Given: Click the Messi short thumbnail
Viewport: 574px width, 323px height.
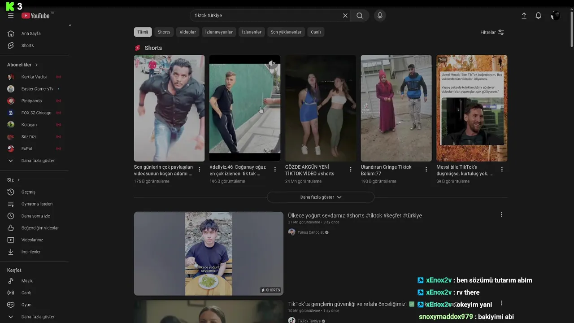Looking at the screenshot, I should (x=472, y=108).
